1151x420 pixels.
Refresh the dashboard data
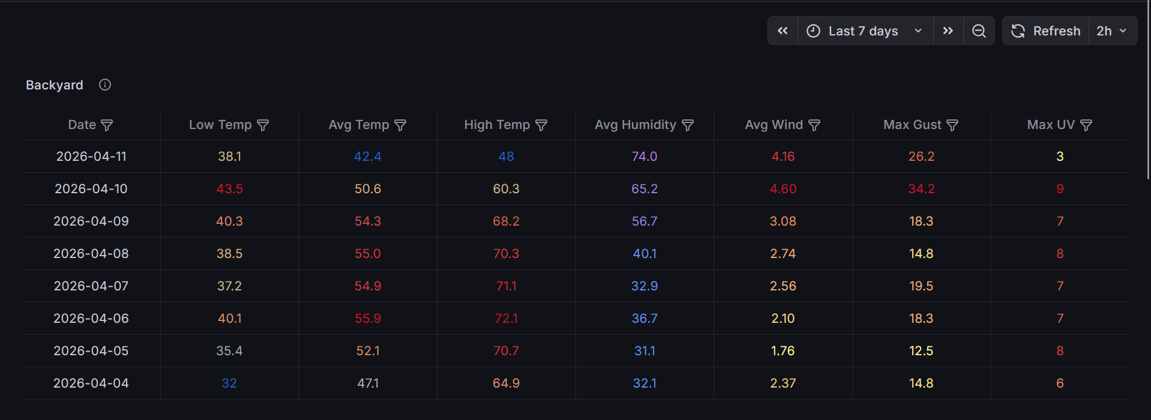tap(1046, 31)
